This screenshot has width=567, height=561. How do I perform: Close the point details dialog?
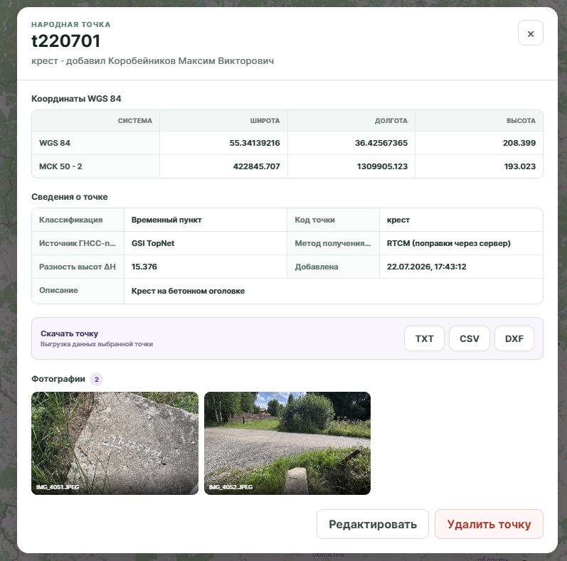coord(530,33)
